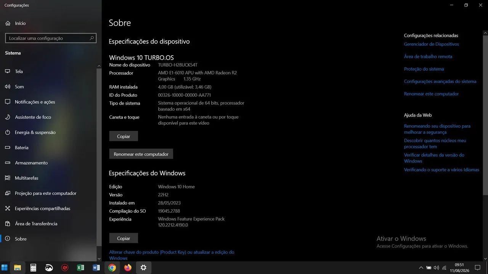
Task: Click Windows 10 TURBO.OS heading
Action: tap(141, 57)
